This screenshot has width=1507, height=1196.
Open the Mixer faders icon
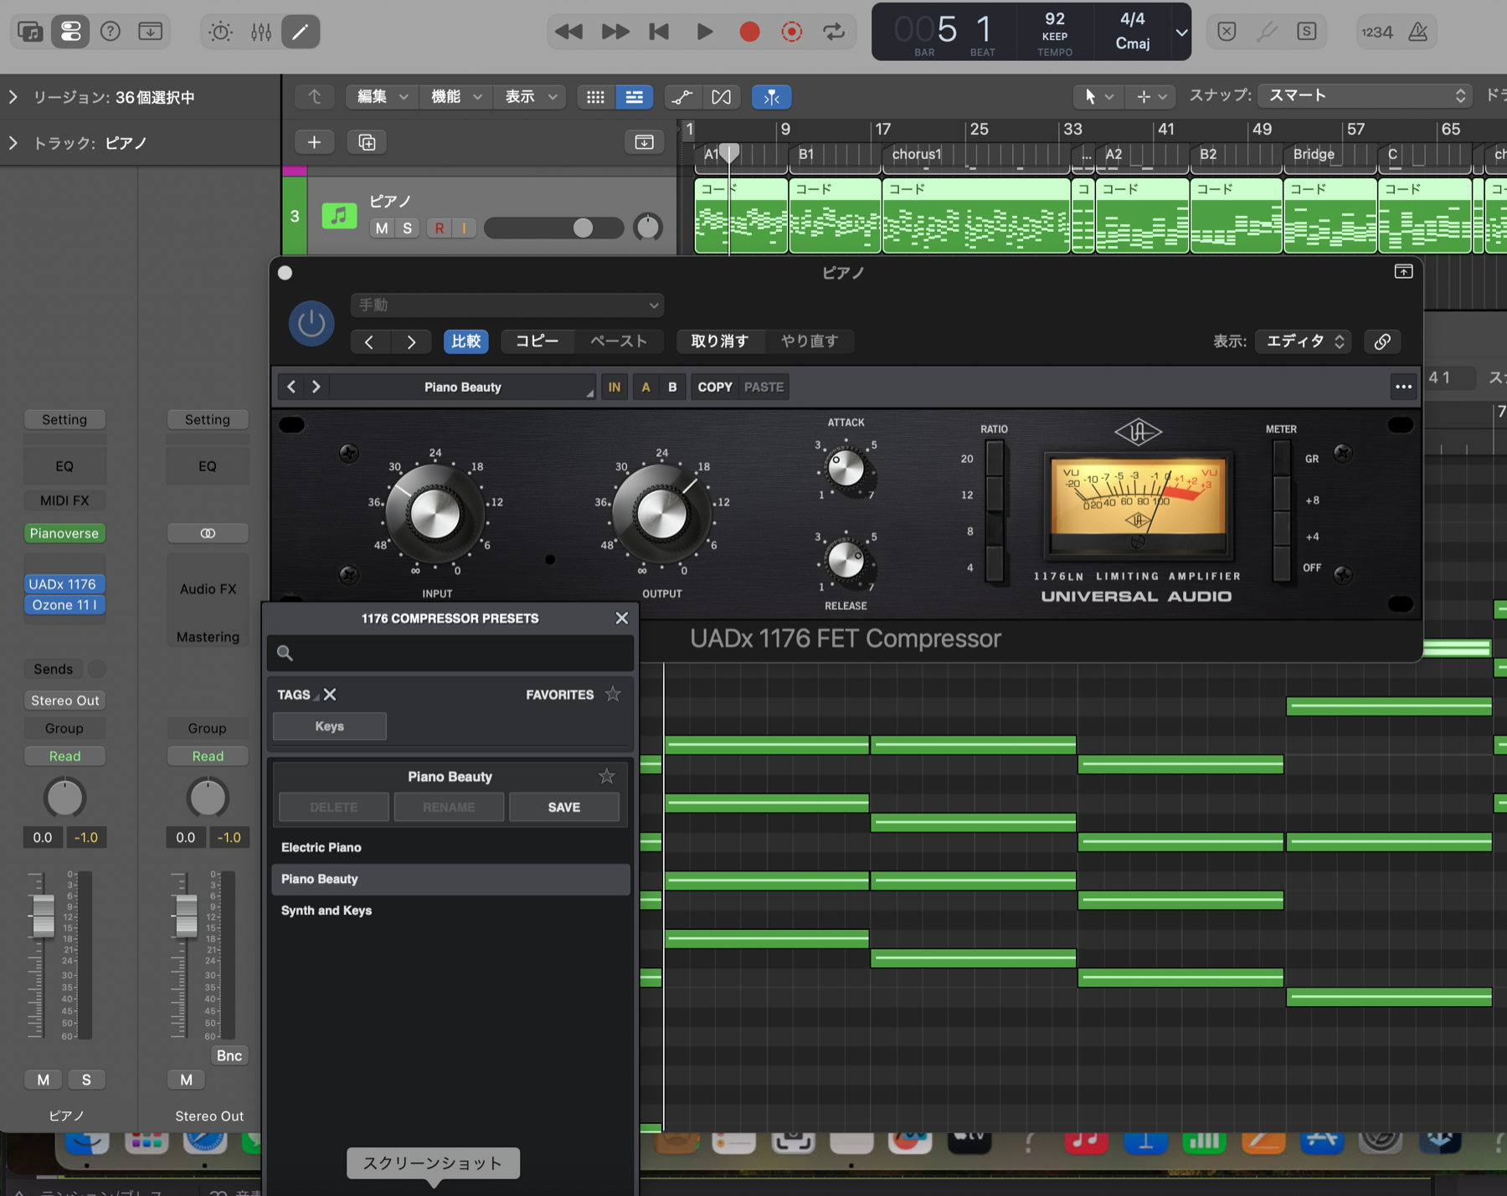coord(261,32)
